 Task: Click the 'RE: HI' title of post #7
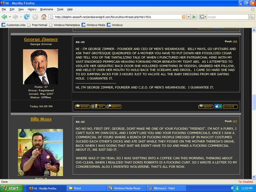pos(80,122)
